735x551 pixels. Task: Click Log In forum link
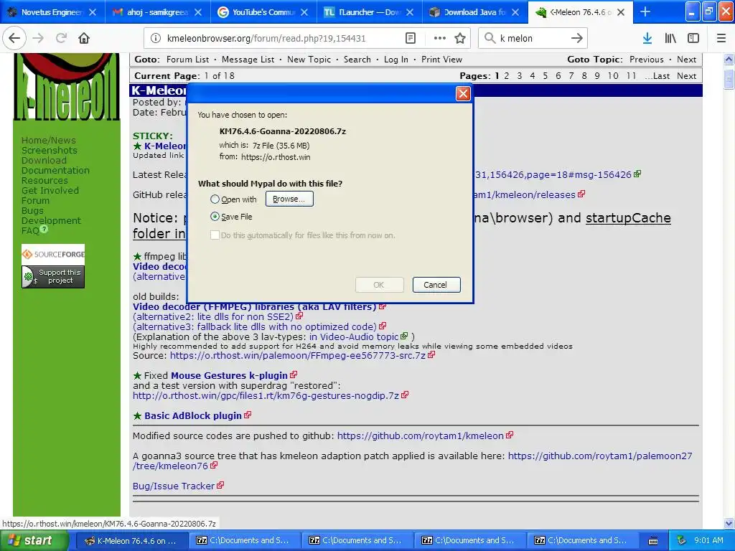[396, 60]
